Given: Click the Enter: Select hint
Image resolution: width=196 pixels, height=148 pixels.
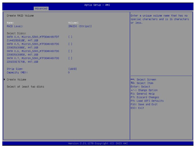Looking at the screenshot, I should tap(140, 87).
